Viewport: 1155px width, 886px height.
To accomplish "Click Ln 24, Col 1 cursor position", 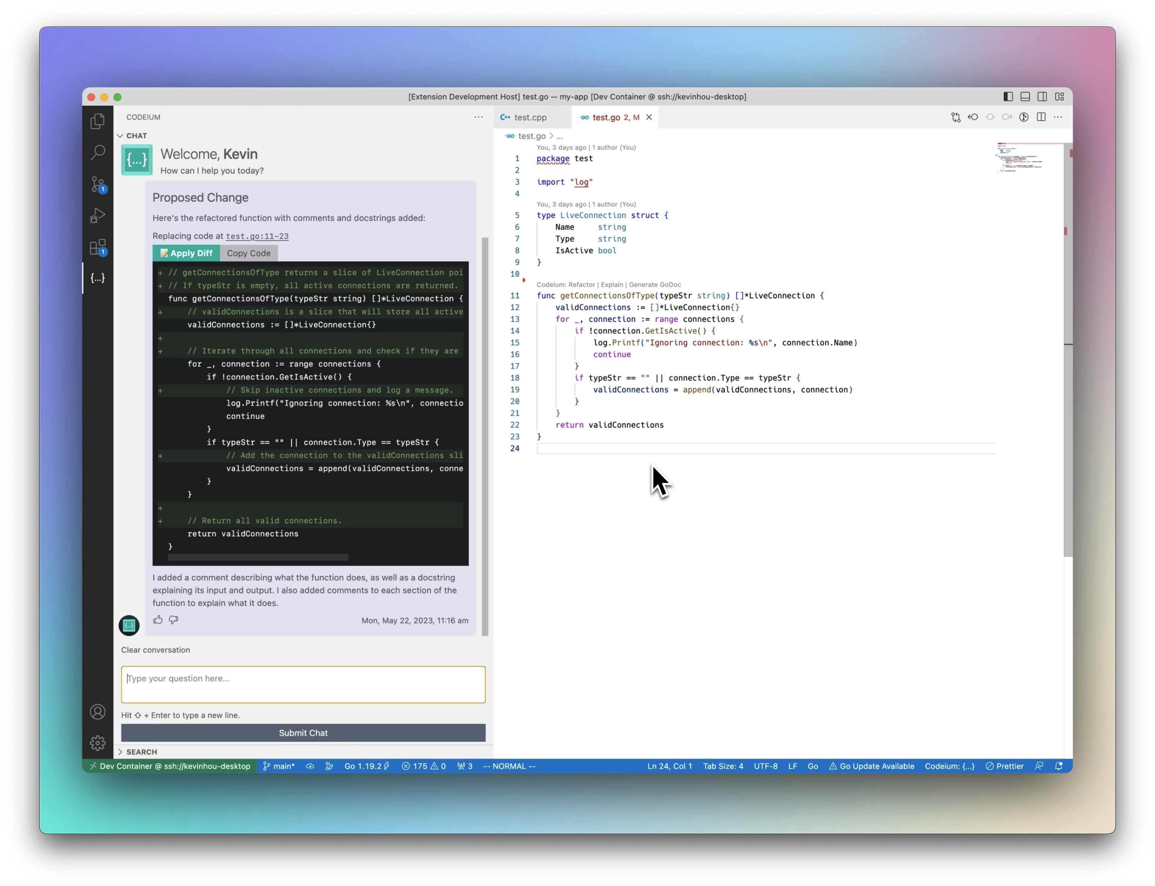I will pos(669,766).
